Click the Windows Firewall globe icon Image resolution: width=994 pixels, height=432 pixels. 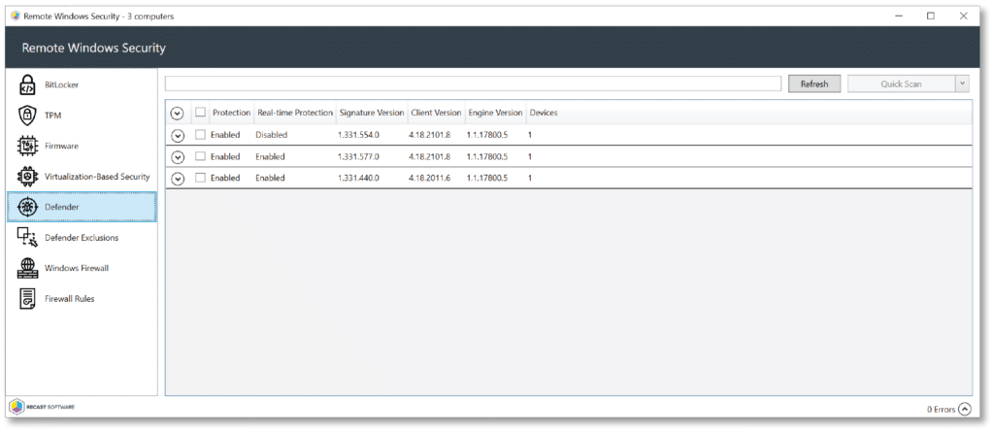point(27,268)
